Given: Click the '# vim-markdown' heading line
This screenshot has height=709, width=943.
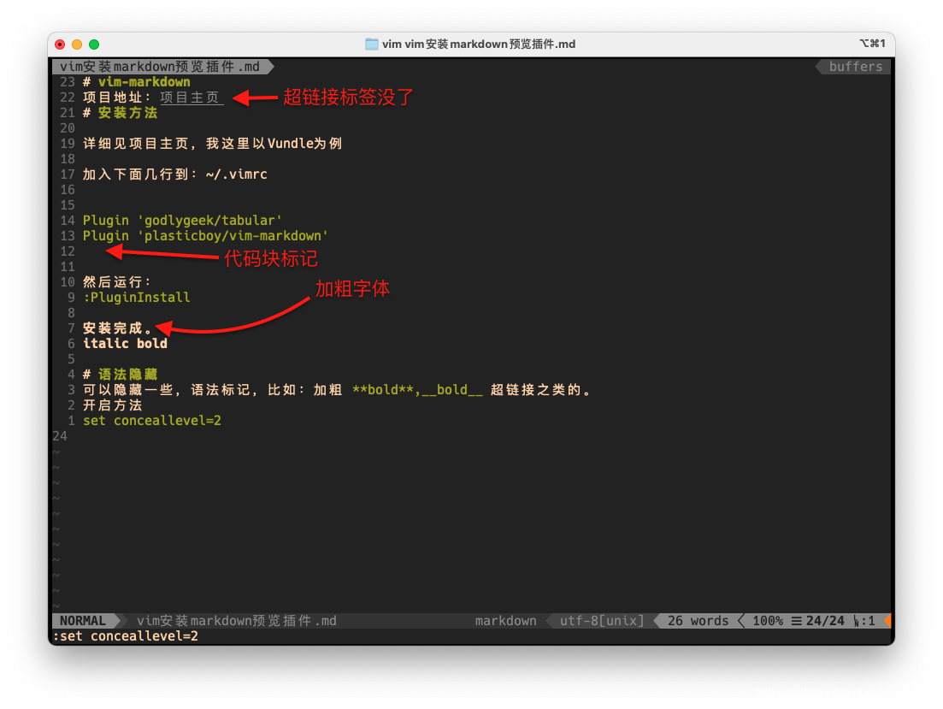Looking at the screenshot, I should pos(137,82).
